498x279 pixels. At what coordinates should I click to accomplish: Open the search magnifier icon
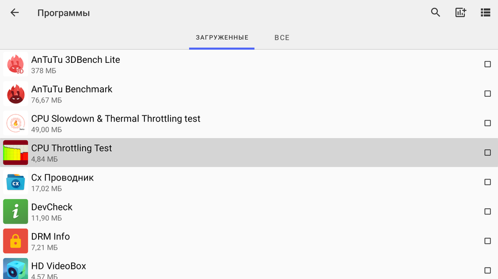(x=436, y=12)
